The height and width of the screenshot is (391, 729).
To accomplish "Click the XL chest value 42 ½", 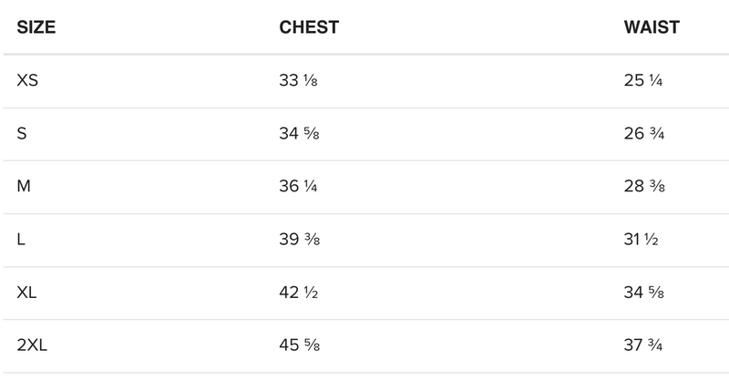I will [x=298, y=293].
